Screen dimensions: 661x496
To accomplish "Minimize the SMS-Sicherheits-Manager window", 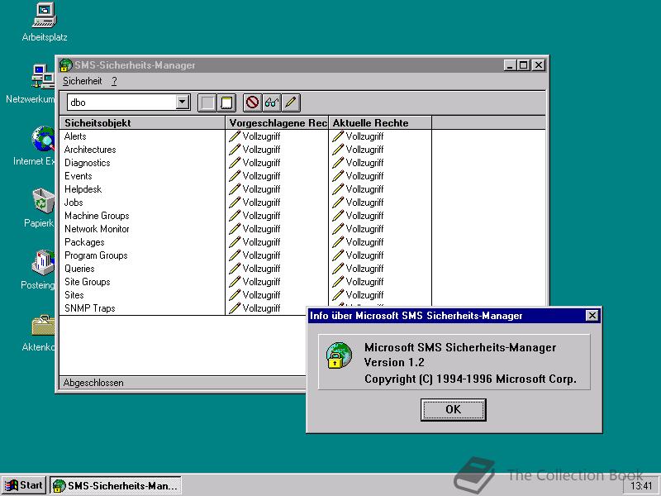I will pyautogui.click(x=510, y=65).
